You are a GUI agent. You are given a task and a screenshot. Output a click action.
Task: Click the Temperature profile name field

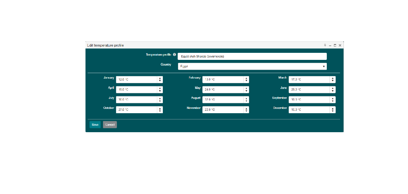click(252, 56)
